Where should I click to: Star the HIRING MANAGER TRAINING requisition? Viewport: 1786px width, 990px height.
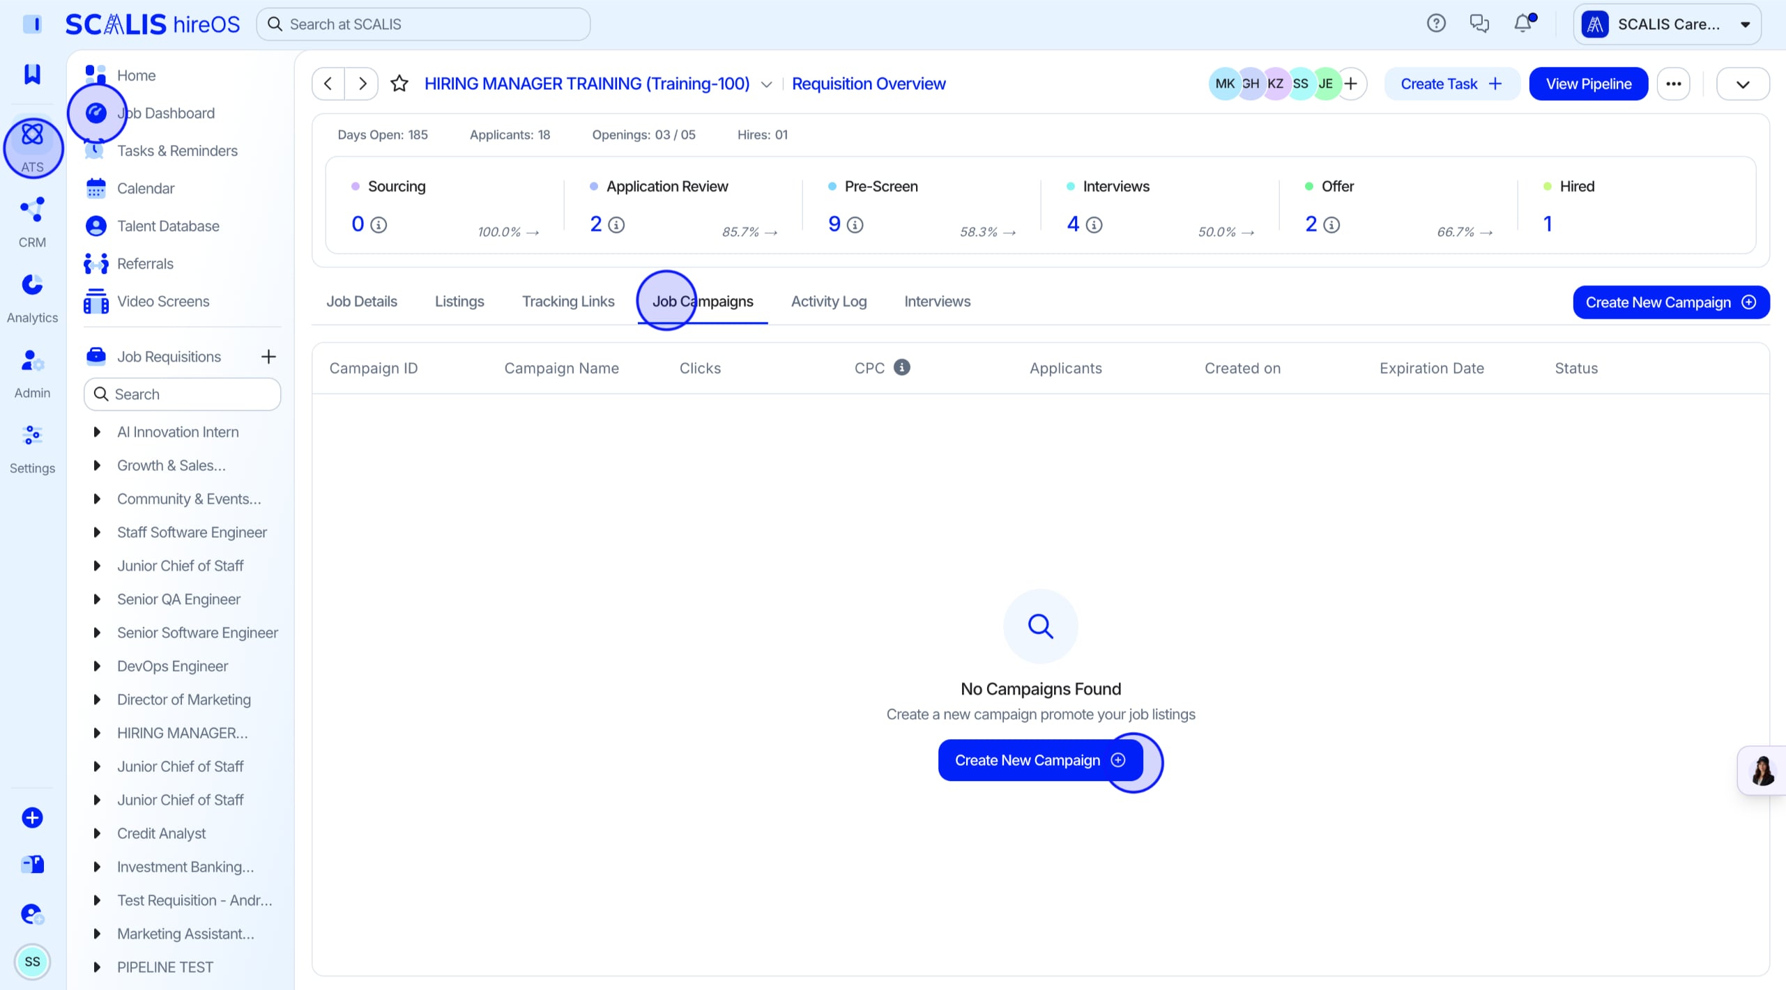point(399,84)
